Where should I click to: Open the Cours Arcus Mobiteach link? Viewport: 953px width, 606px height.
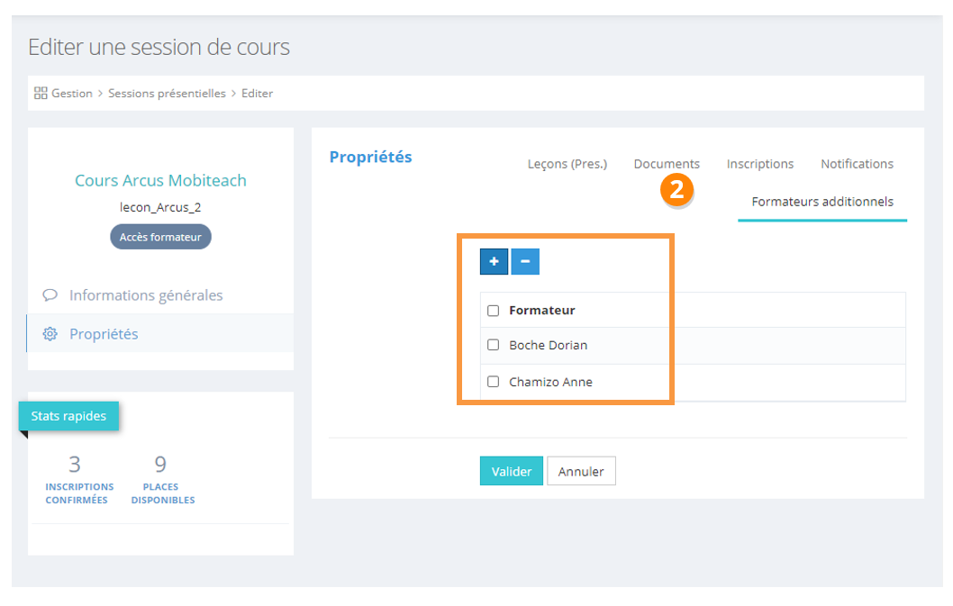pyautogui.click(x=160, y=181)
